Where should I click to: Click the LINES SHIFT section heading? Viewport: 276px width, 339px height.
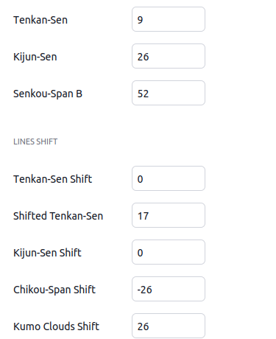coord(35,141)
